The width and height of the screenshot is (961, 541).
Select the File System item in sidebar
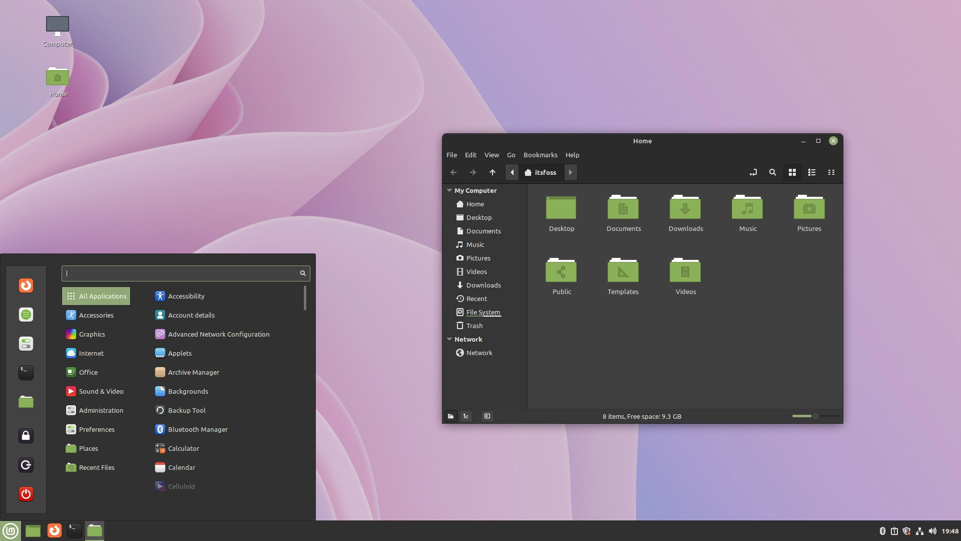(x=483, y=312)
